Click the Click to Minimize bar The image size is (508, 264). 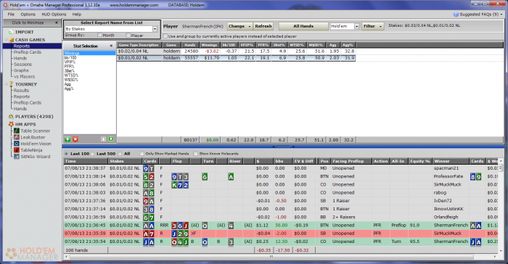(x=33, y=22)
